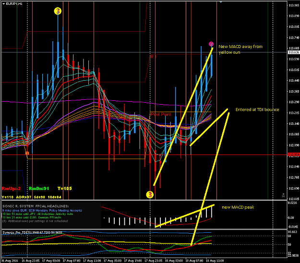The height and width of the screenshot is (263, 300).
Task: Click the EUR German PPI m/m headline
Action: (32, 217)
